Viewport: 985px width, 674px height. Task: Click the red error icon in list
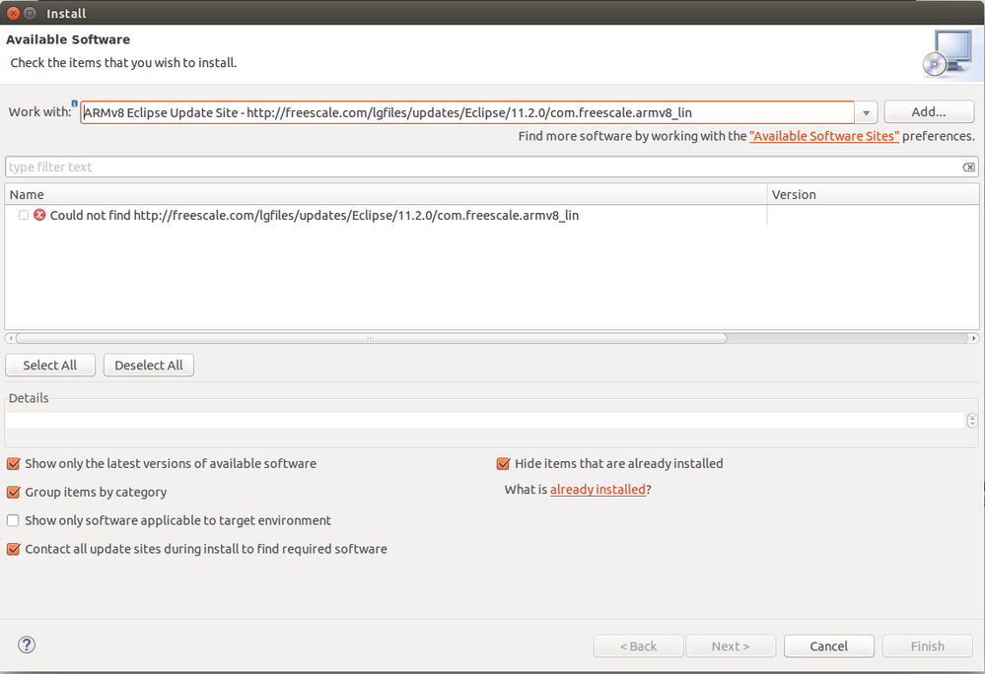tap(39, 215)
